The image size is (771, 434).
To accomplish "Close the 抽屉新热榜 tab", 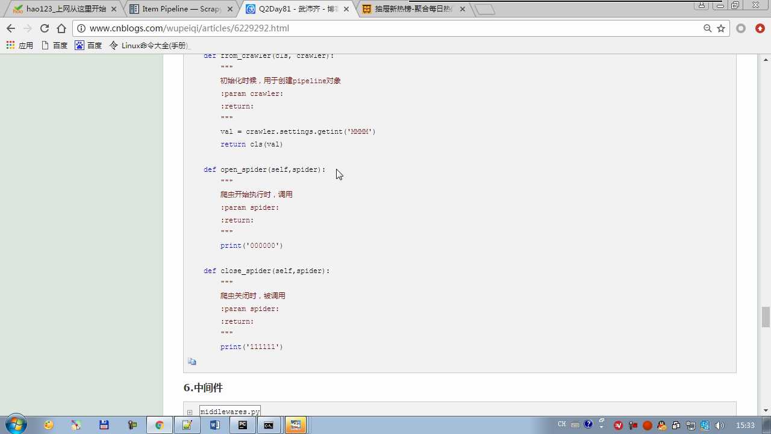I will tap(463, 9).
